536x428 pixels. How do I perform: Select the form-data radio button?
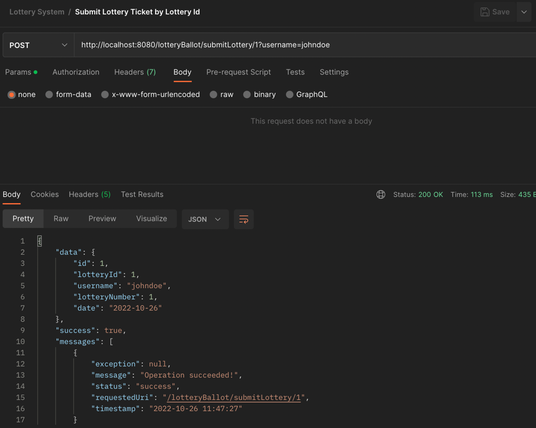49,94
